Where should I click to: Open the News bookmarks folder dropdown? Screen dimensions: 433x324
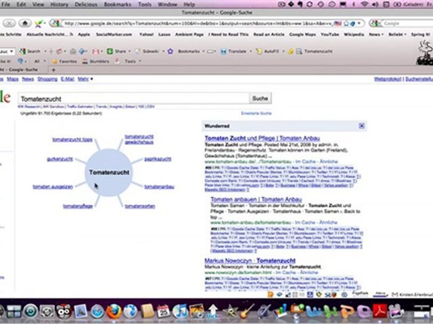pyautogui.click(x=376, y=35)
